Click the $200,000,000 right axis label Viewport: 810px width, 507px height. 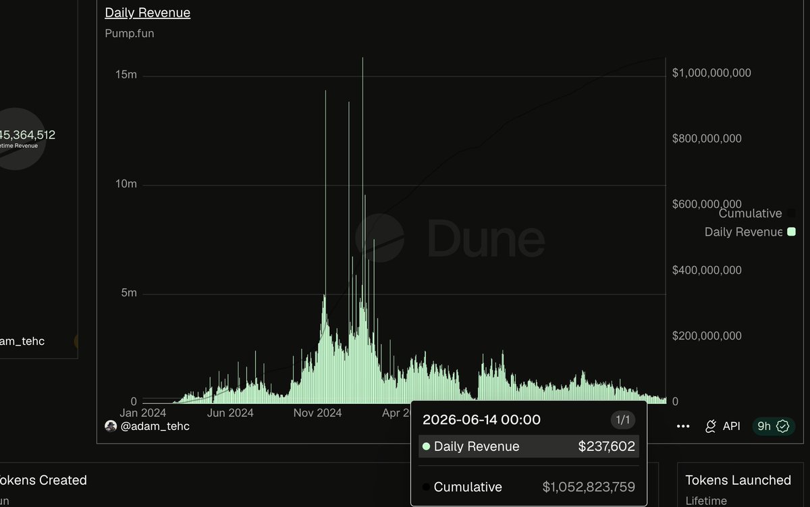(x=707, y=336)
